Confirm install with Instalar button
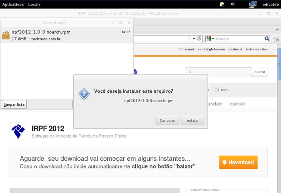The width and height of the screenshot is (281, 193). (192, 120)
